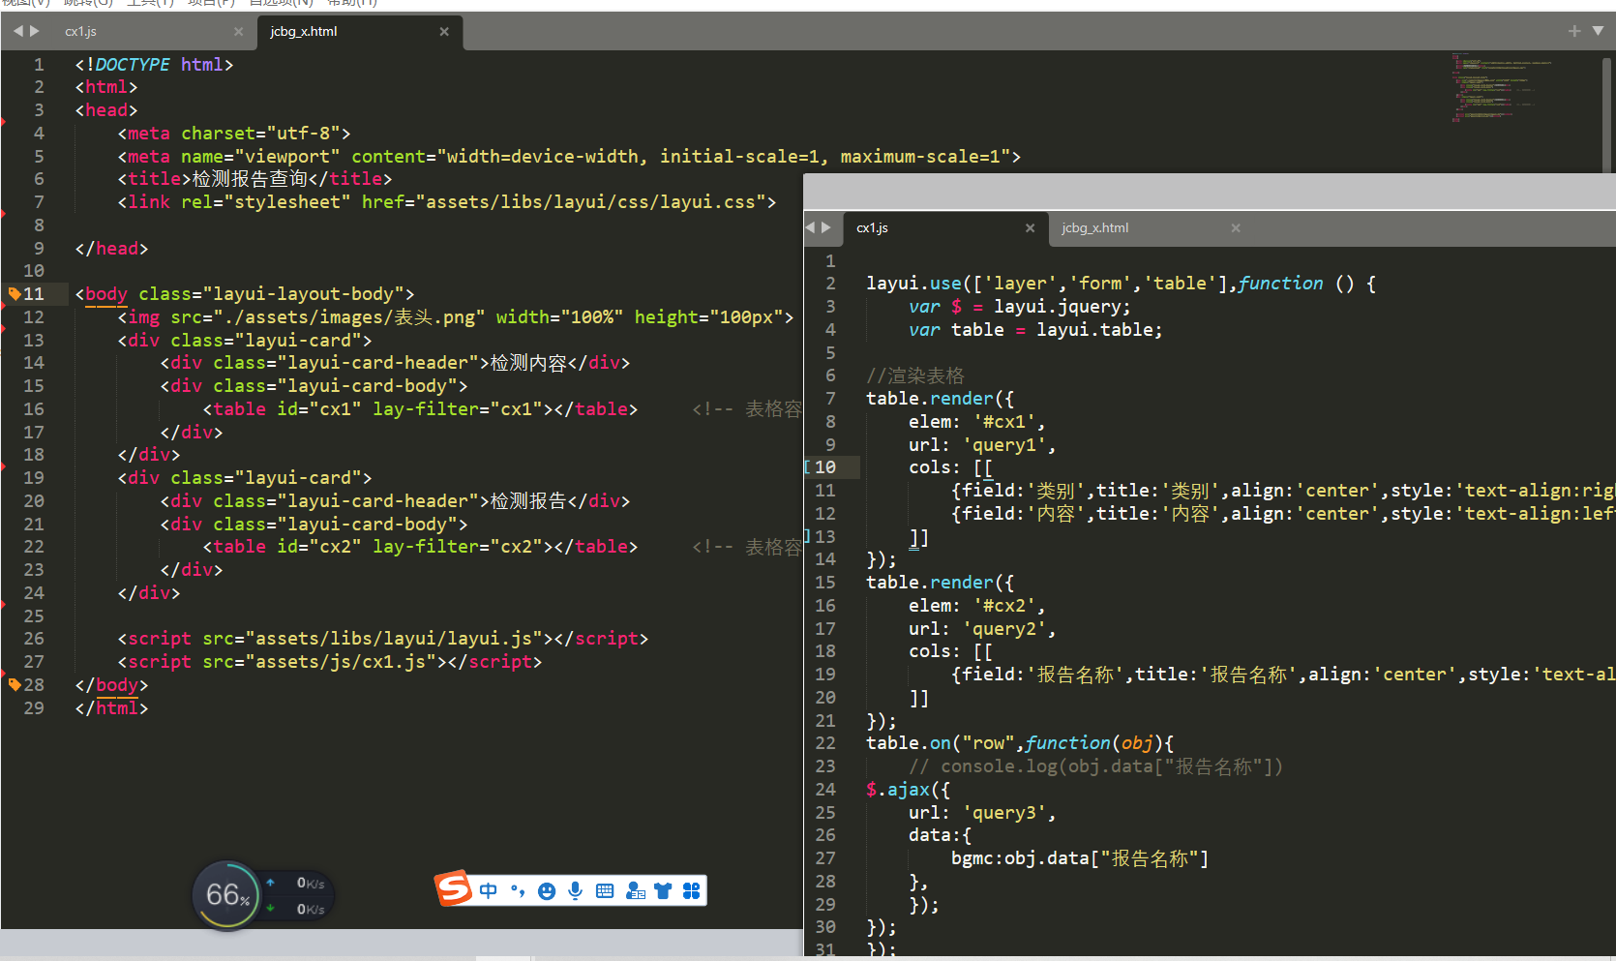
Task: Click the download speed arrow indicator
Action: click(x=271, y=908)
